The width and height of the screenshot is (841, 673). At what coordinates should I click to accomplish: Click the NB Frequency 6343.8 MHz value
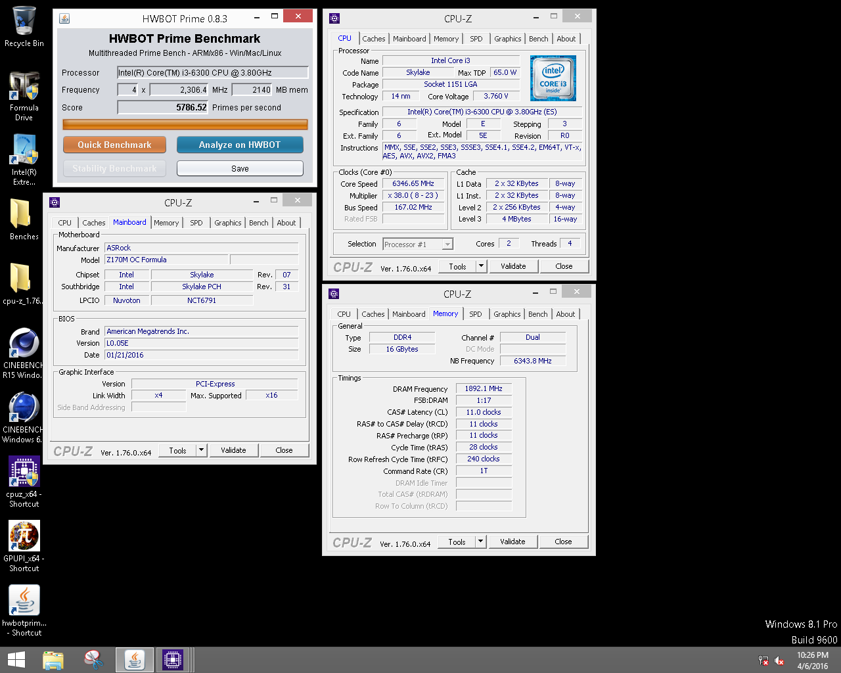click(533, 361)
